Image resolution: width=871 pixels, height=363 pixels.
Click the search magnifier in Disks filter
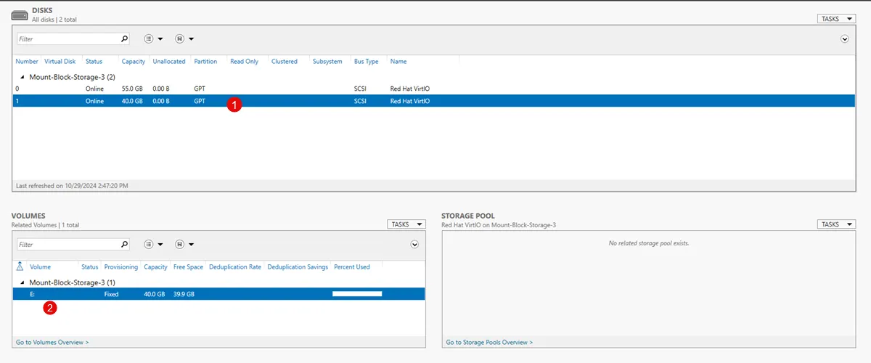click(x=124, y=38)
